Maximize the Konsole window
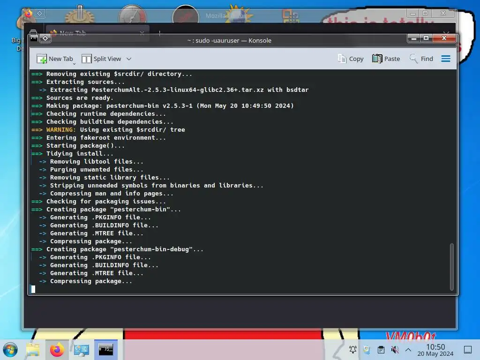 coord(426,38)
